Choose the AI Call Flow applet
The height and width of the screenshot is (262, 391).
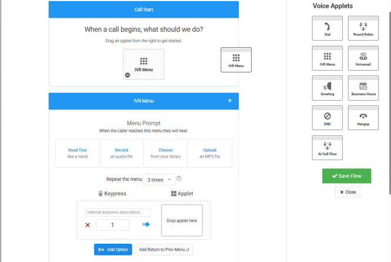point(327,148)
